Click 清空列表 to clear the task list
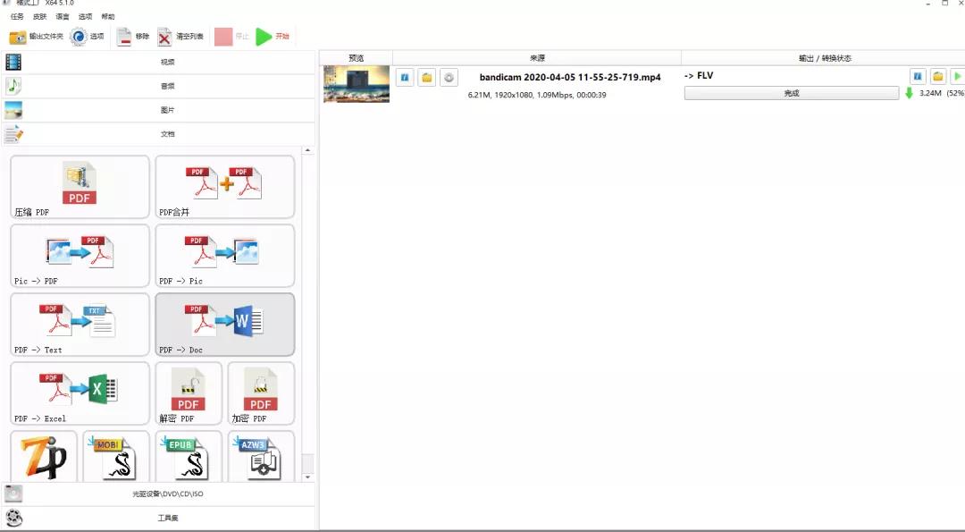 pos(180,37)
